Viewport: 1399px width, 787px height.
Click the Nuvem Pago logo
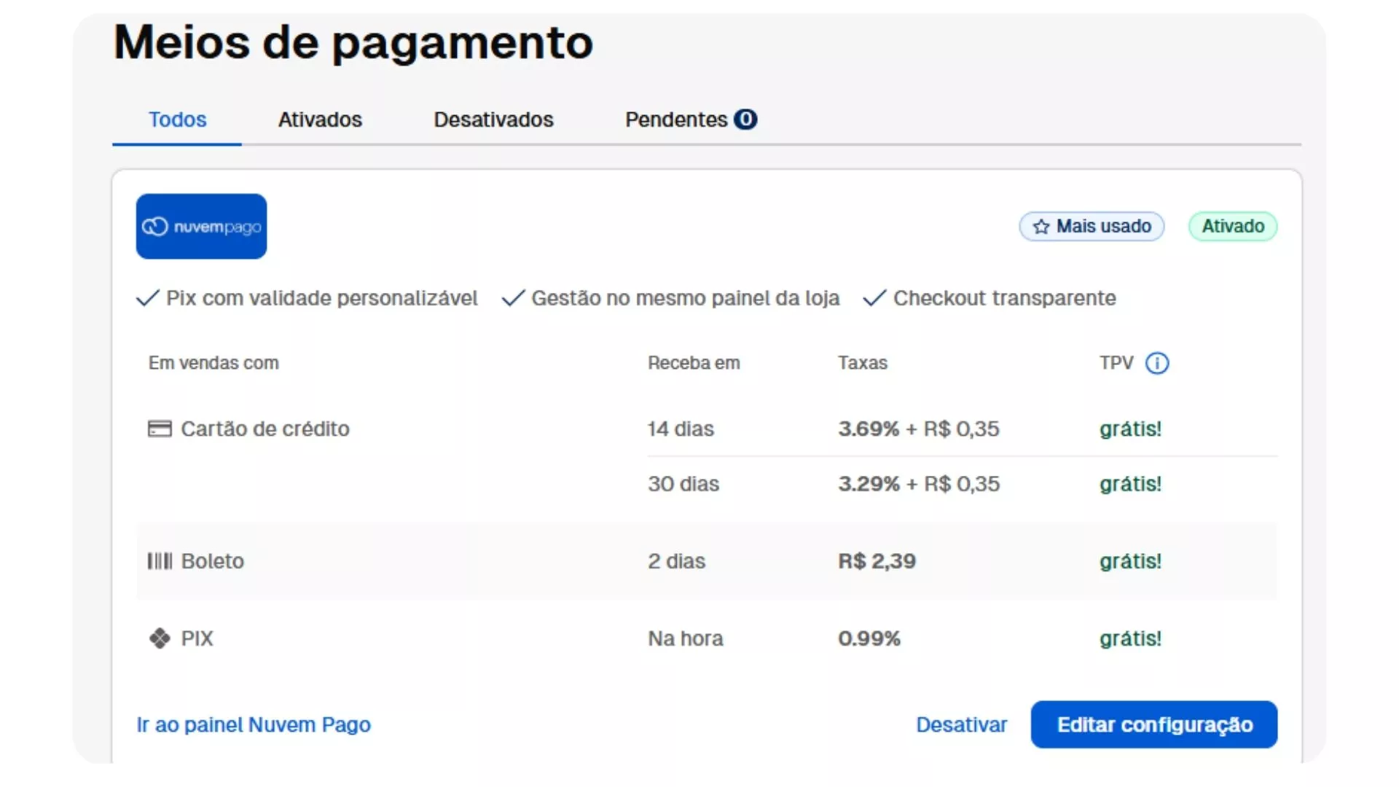[x=201, y=227]
